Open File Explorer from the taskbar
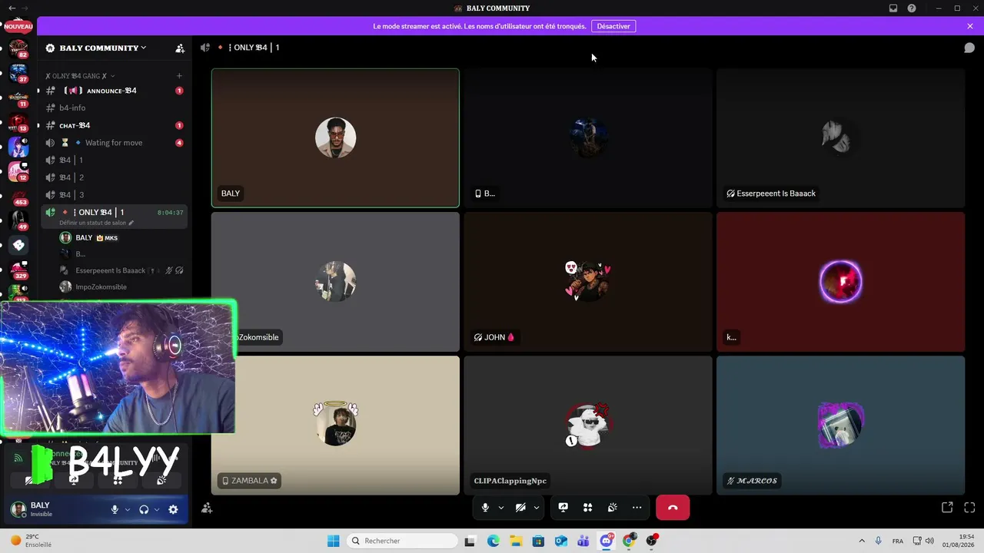 516,541
